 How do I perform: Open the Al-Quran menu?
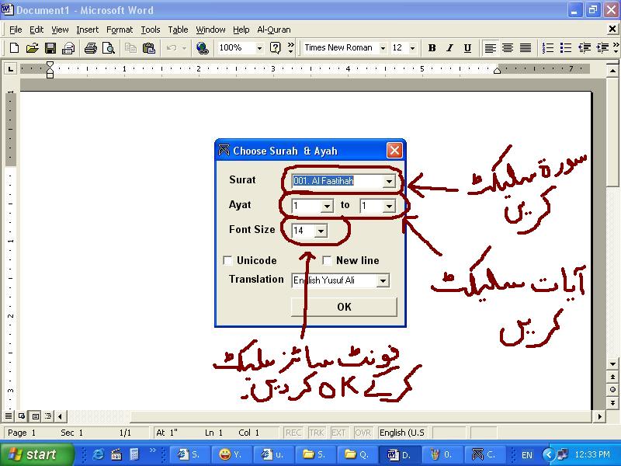tap(273, 29)
